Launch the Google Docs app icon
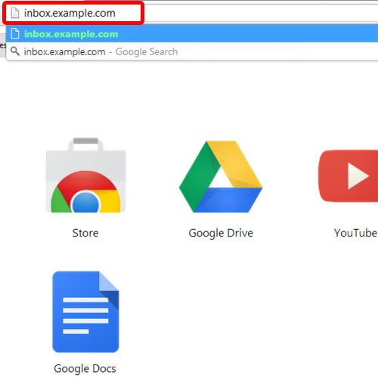378x378 pixels. (85, 311)
